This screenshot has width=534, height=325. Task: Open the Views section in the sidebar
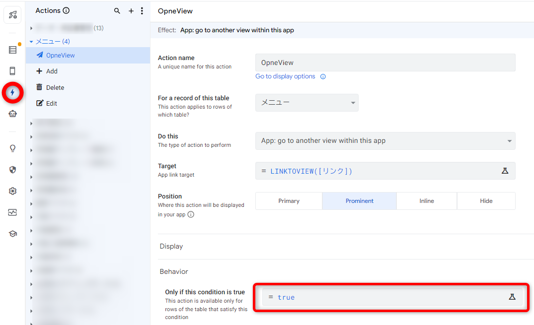click(x=13, y=70)
